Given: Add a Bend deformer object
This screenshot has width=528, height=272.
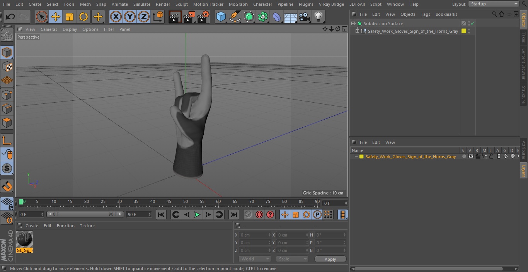Looking at the screenshot, I should pyautogui.click(x=277, y=17).
